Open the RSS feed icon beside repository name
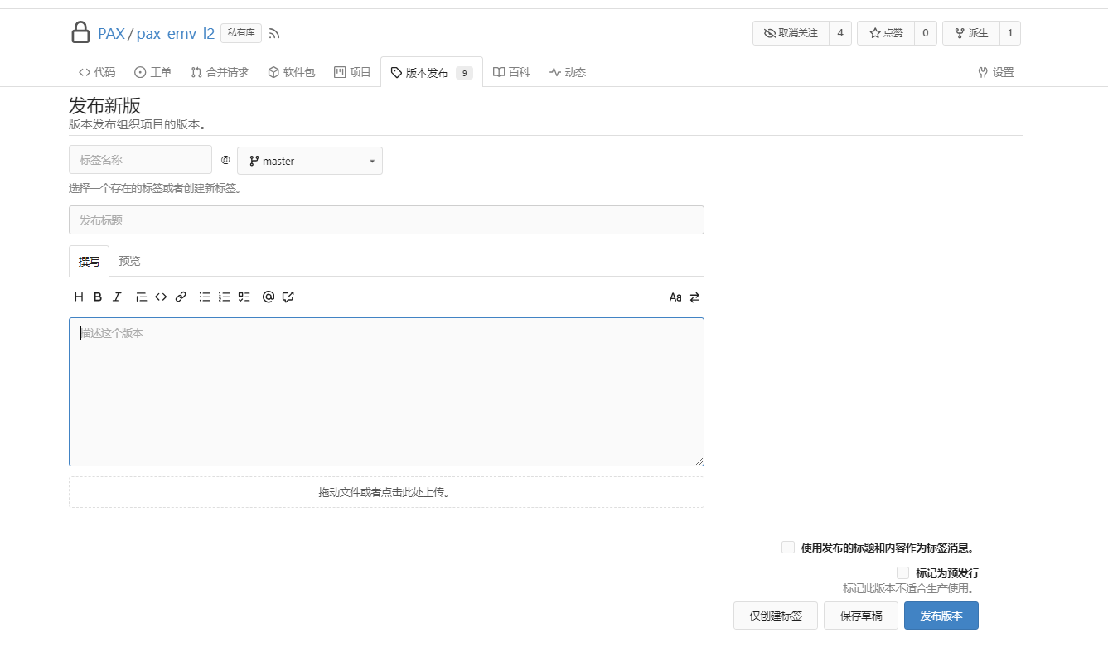The image size is (1108, 652). point(274,34)
